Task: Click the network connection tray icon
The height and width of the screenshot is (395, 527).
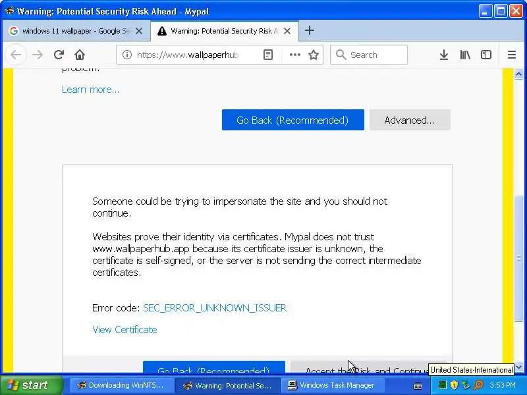Action: point(466,385)
